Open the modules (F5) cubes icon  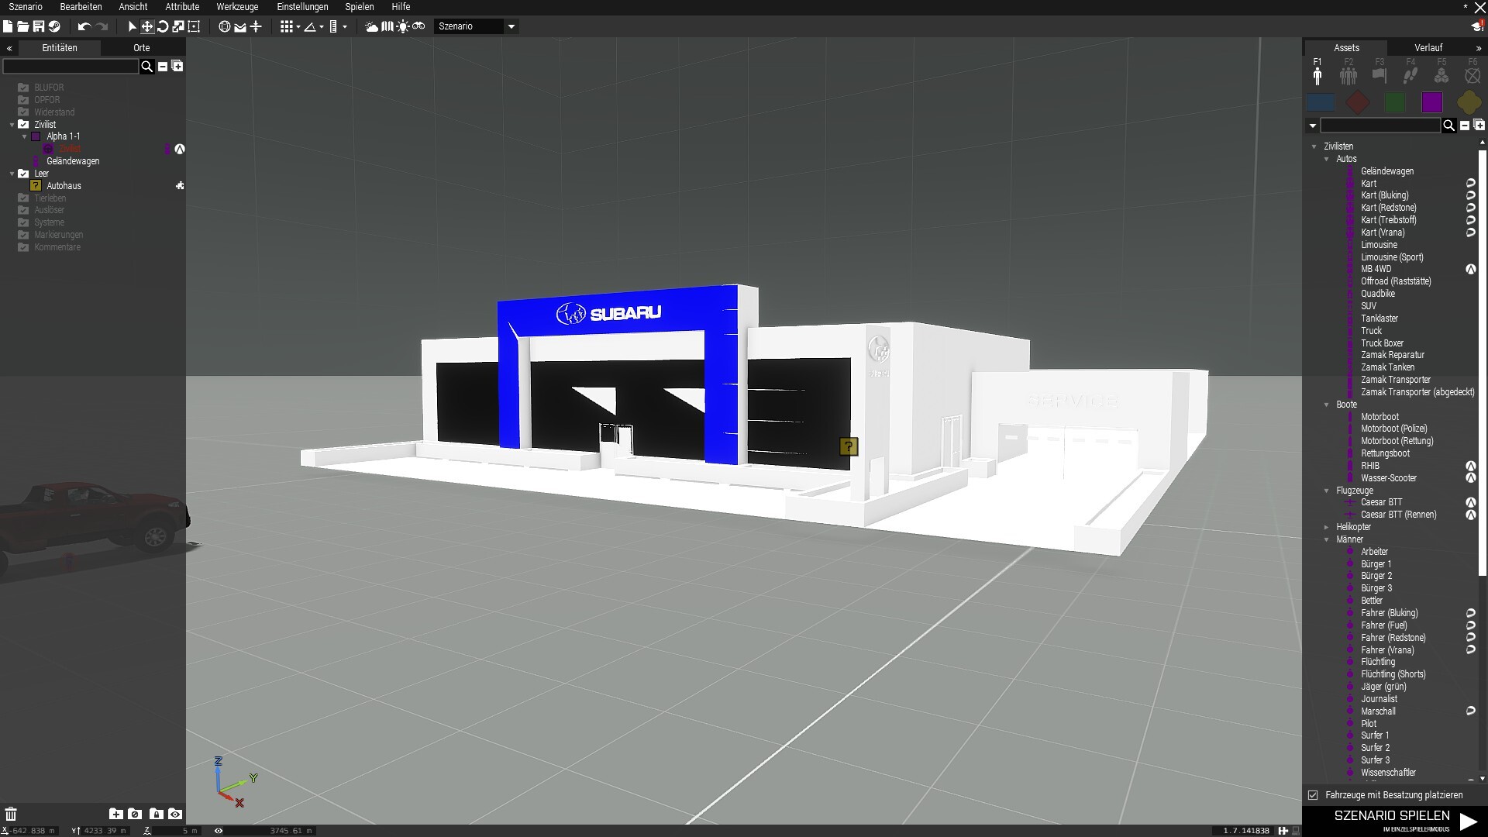coord(1441,75)
